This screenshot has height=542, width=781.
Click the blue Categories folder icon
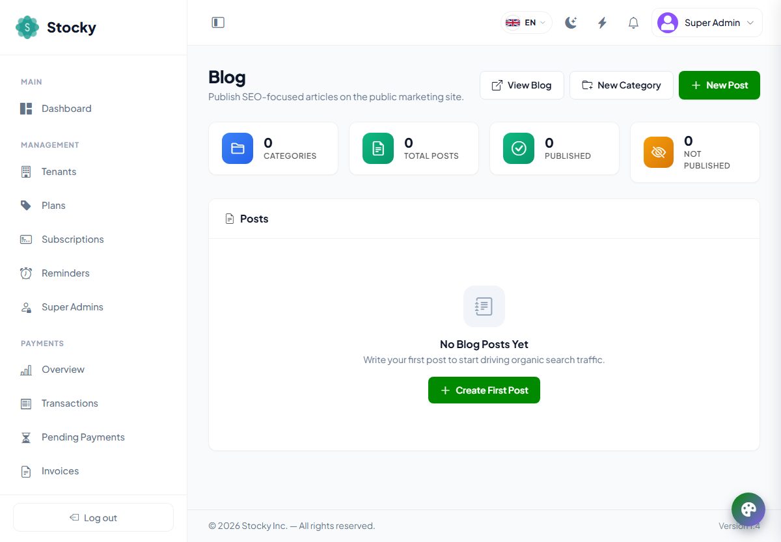[x=238, y=148]
